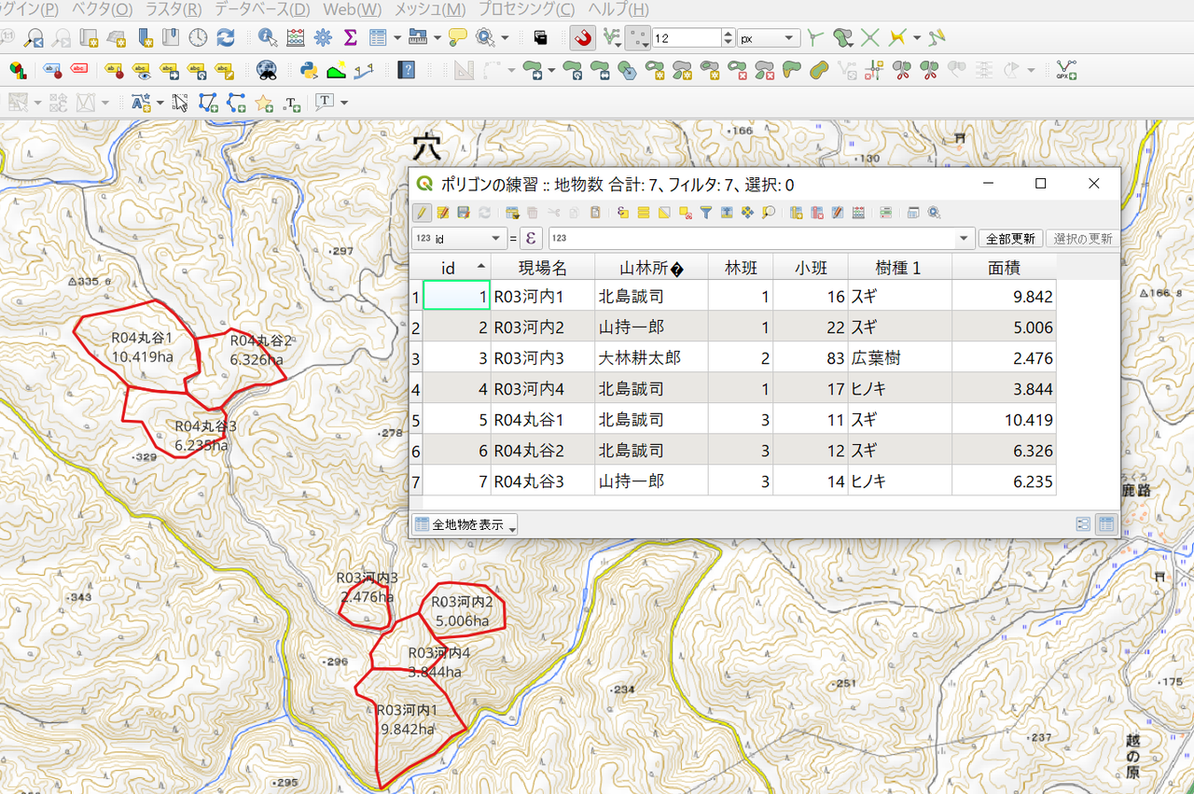This screenshot has height=794, width=1194.
Task: Open the ベクタ menu
Action: point(102,9)
